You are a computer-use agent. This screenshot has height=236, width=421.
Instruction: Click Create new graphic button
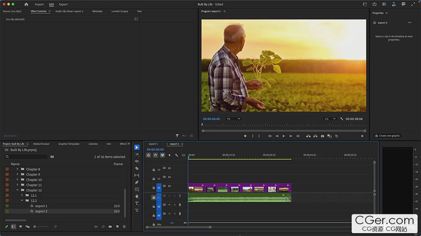pos(387,136)
